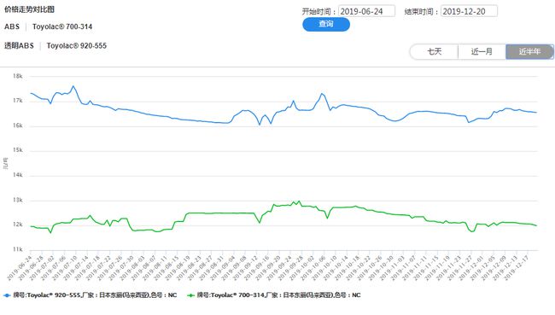Edit the start date field 2019-06-24

pos(366,11)
